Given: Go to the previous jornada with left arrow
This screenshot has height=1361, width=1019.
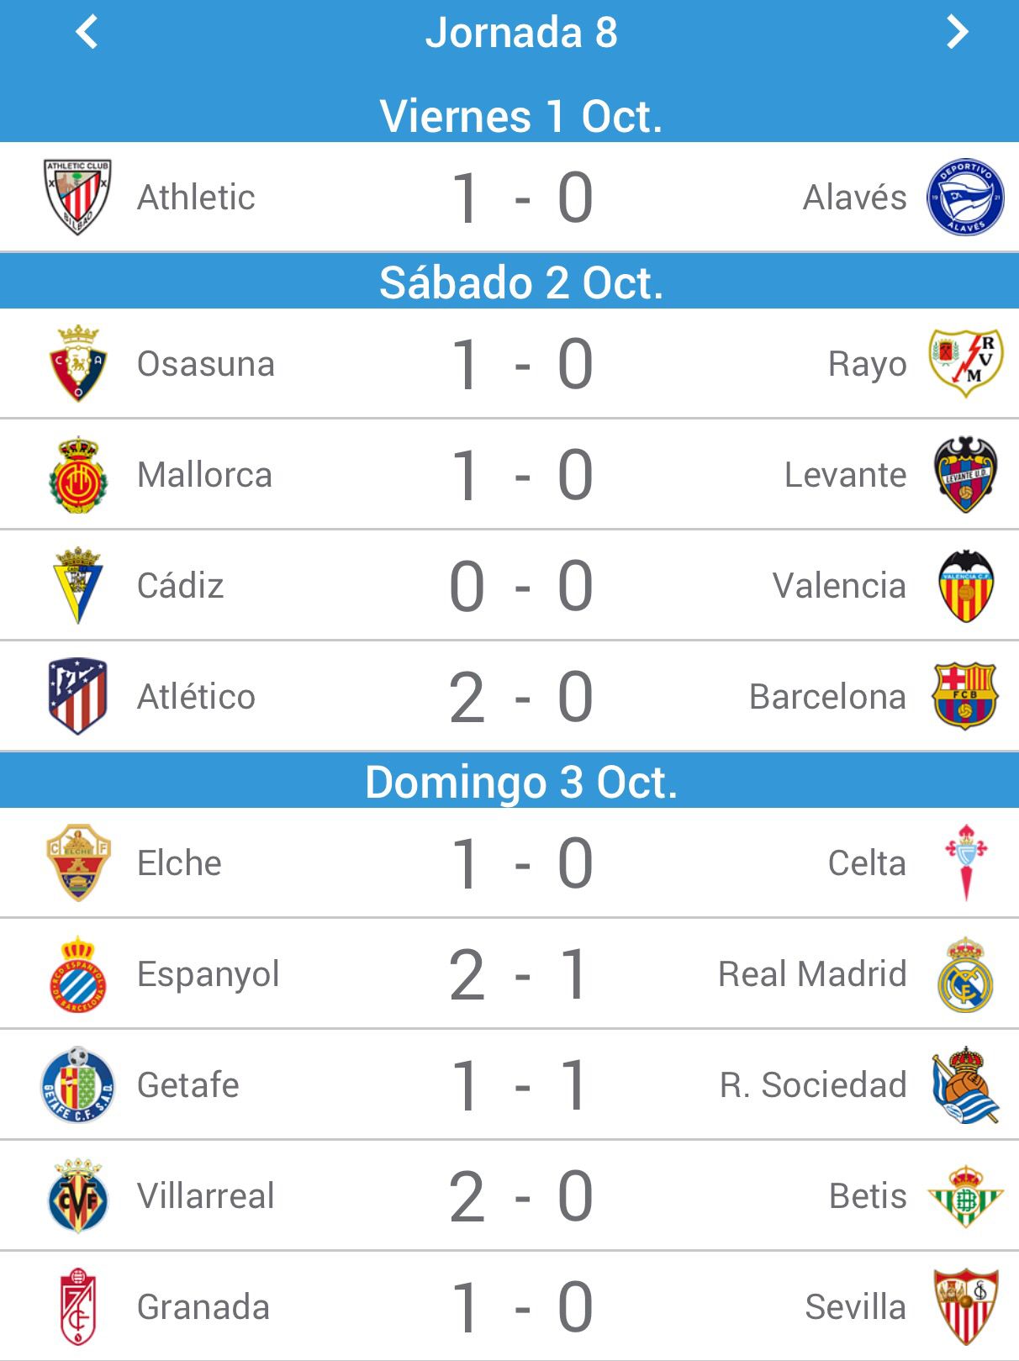Looking at the screenshot, I should 87,33.
